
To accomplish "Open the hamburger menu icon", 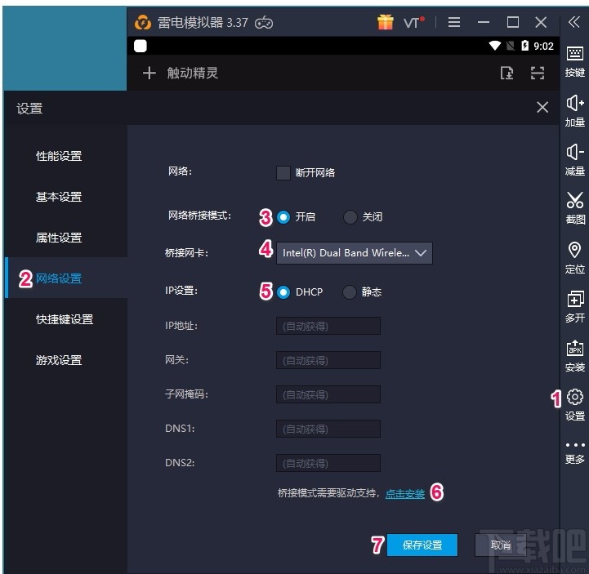I will point(453,22).
